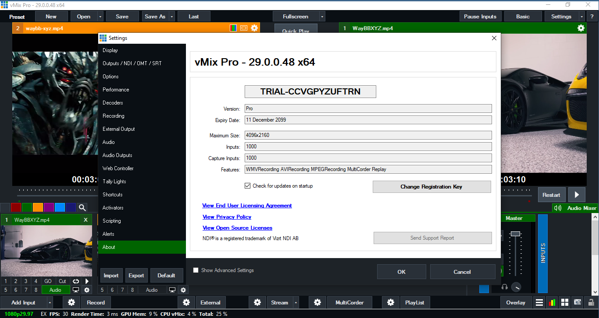Toggle the Audio button on WayBBXYZ.mp4 tile
The height and width of the screenshot is (318, 599).
click(x=56, y=290)
